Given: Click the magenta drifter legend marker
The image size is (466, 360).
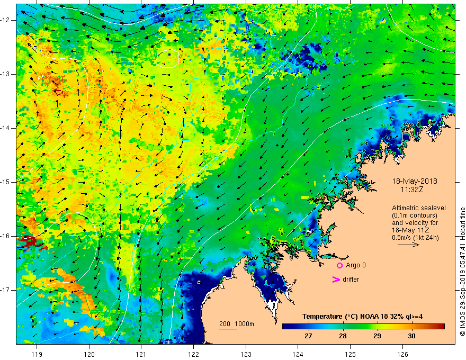Looking at the screenshot, I should [336, 280].
